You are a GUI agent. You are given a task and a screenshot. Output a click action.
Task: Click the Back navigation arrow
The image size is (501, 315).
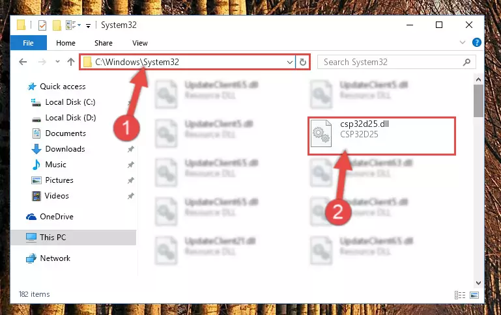23,62
